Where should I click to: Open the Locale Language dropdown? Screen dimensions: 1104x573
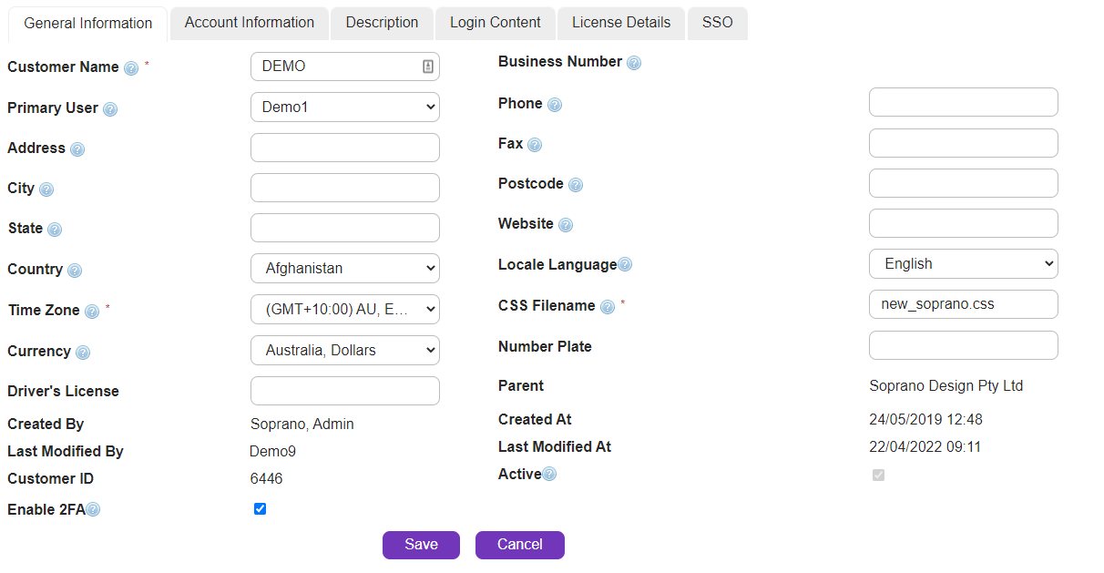963,264
